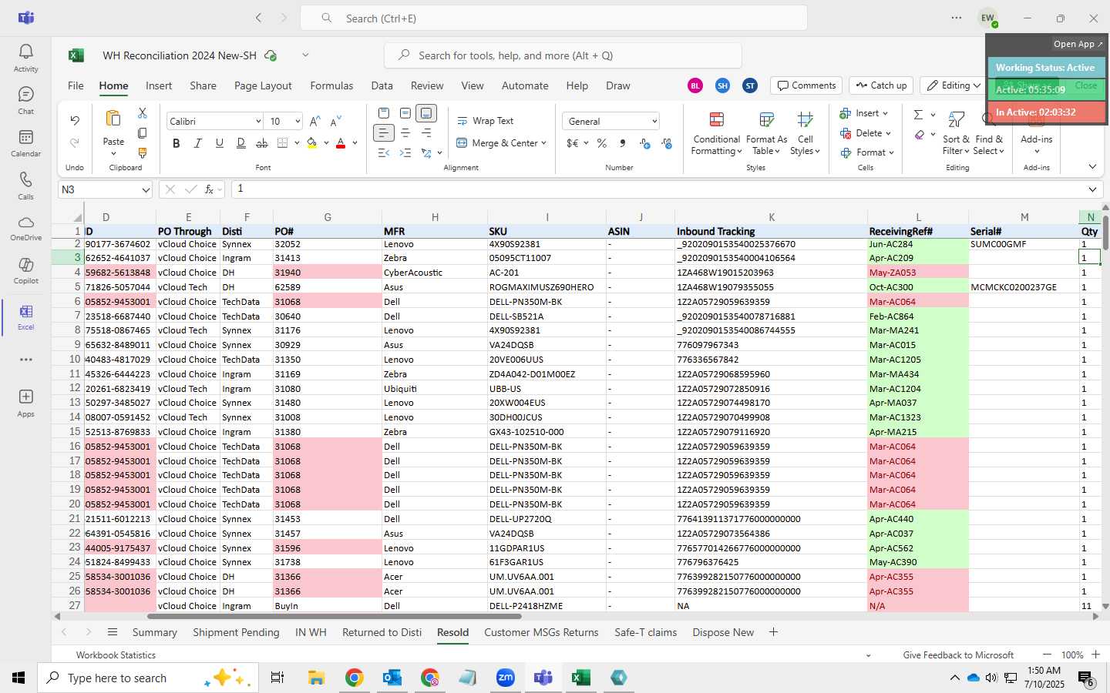Toggle Underline formatting
This screenshot has height=693, width=1110.
click(x=220, y=143)
